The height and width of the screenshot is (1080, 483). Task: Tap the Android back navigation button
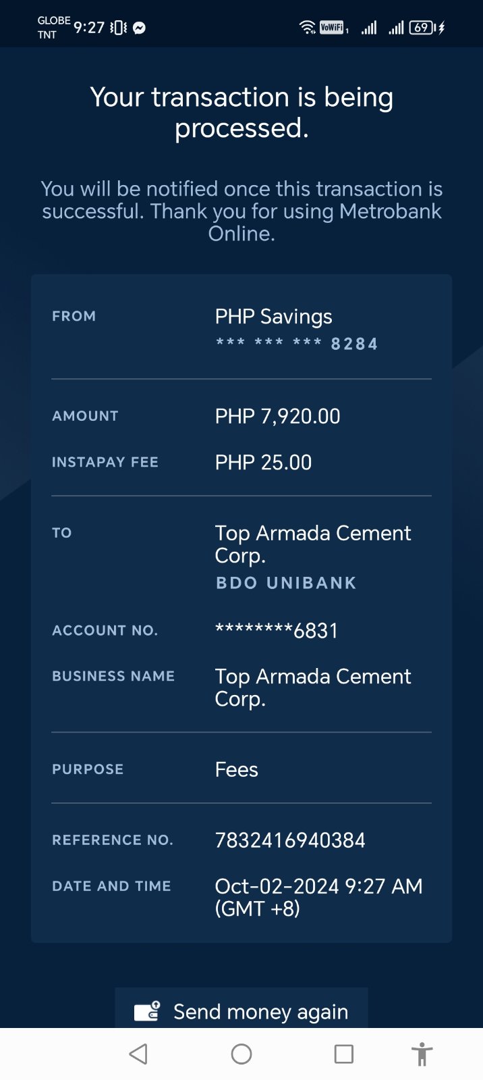pyautogui.click(x=139, y=1054)
